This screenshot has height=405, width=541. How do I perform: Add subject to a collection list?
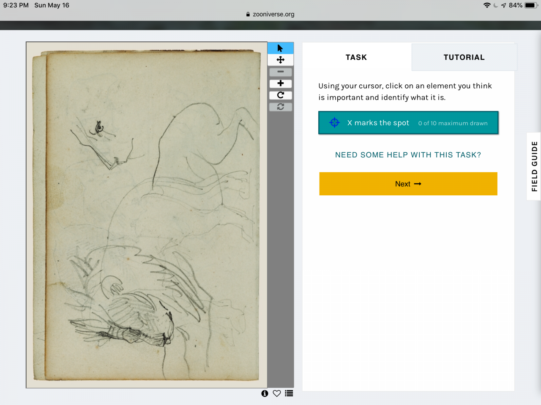point(289,393)
